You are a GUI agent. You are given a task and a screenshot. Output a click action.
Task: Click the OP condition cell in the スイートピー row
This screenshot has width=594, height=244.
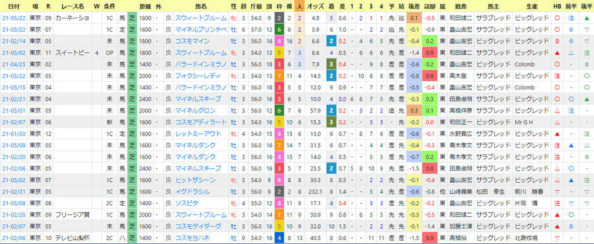pyautogui.click(x=109, y=53)
